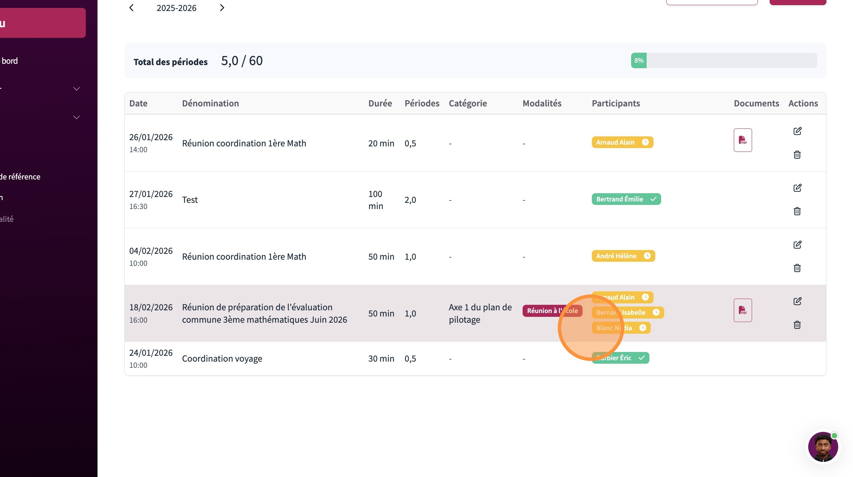853x477 pixels.
Task: Edit the Test meeting row
Action: (797, 188)
